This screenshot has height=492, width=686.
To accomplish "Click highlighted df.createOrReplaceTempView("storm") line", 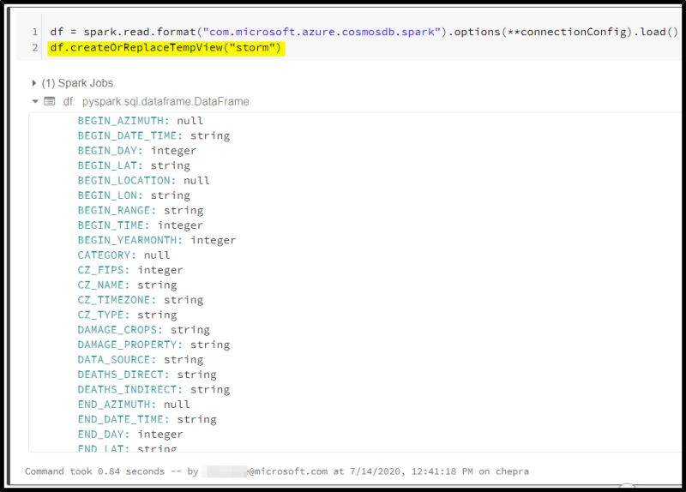I will (165, 48).
